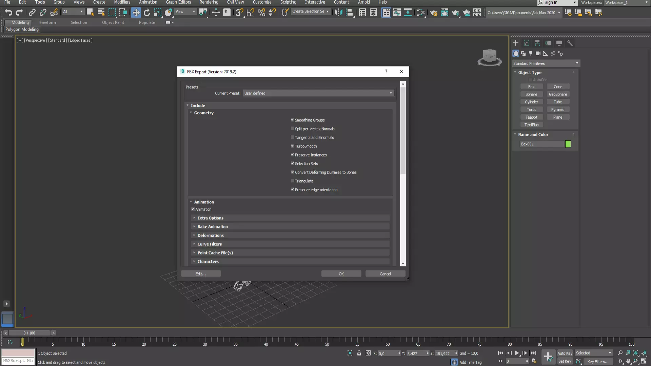The height and width of the screenshot is (366, 651).
Task: Click the green object color swatch
Action: tap(568, 144)
